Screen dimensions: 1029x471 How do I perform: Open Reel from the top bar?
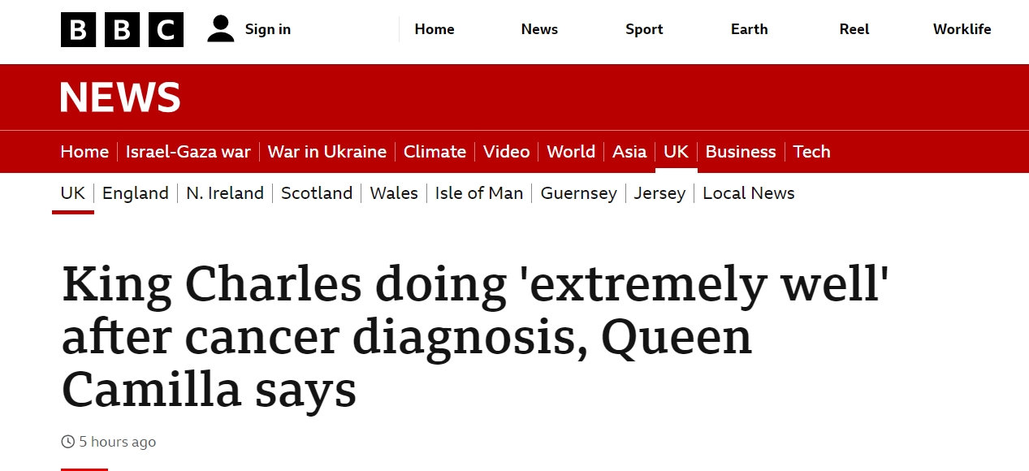click(854, 29)
